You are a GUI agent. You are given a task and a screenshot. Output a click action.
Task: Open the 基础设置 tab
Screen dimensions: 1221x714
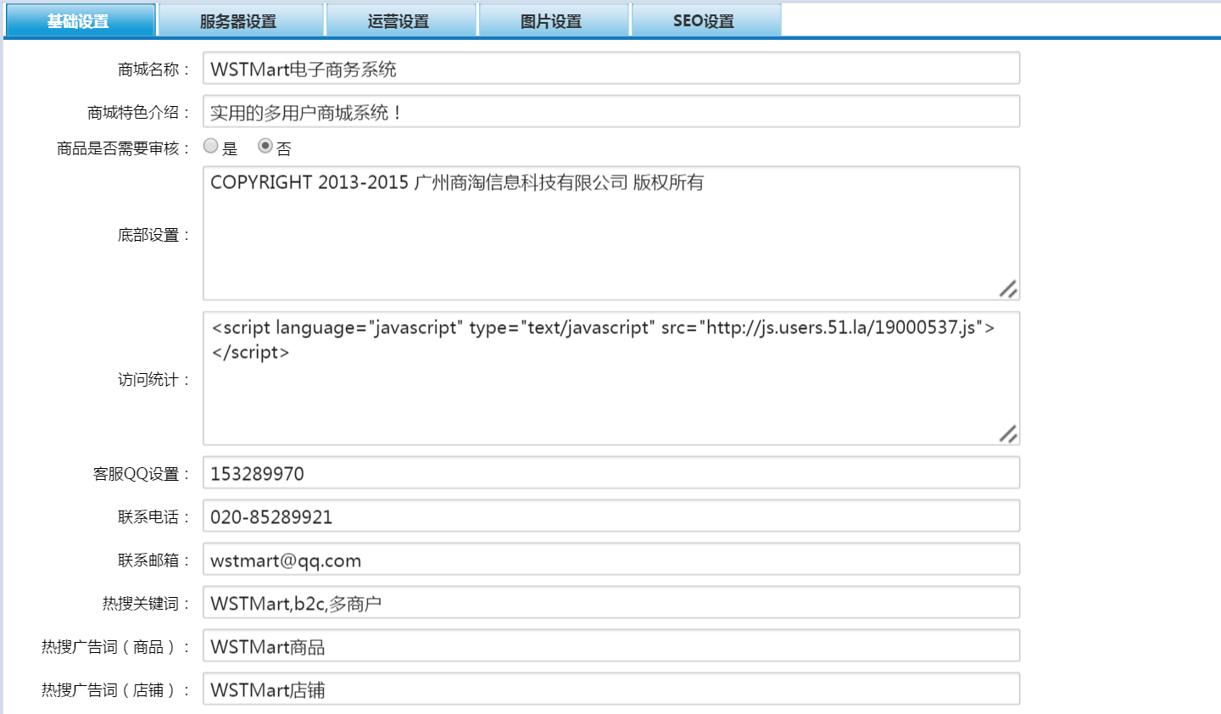coord(80,20)
